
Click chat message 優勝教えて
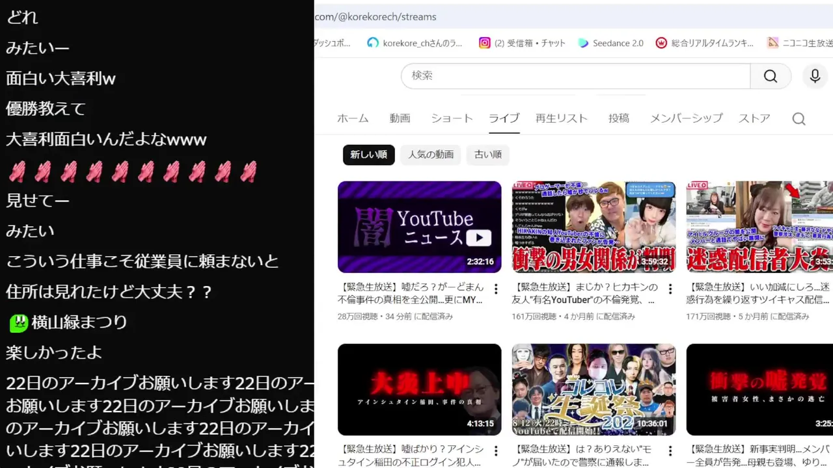[46, 109]
